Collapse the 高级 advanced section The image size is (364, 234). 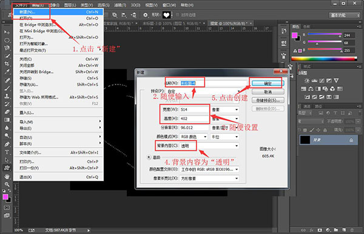tap(149, 157)
